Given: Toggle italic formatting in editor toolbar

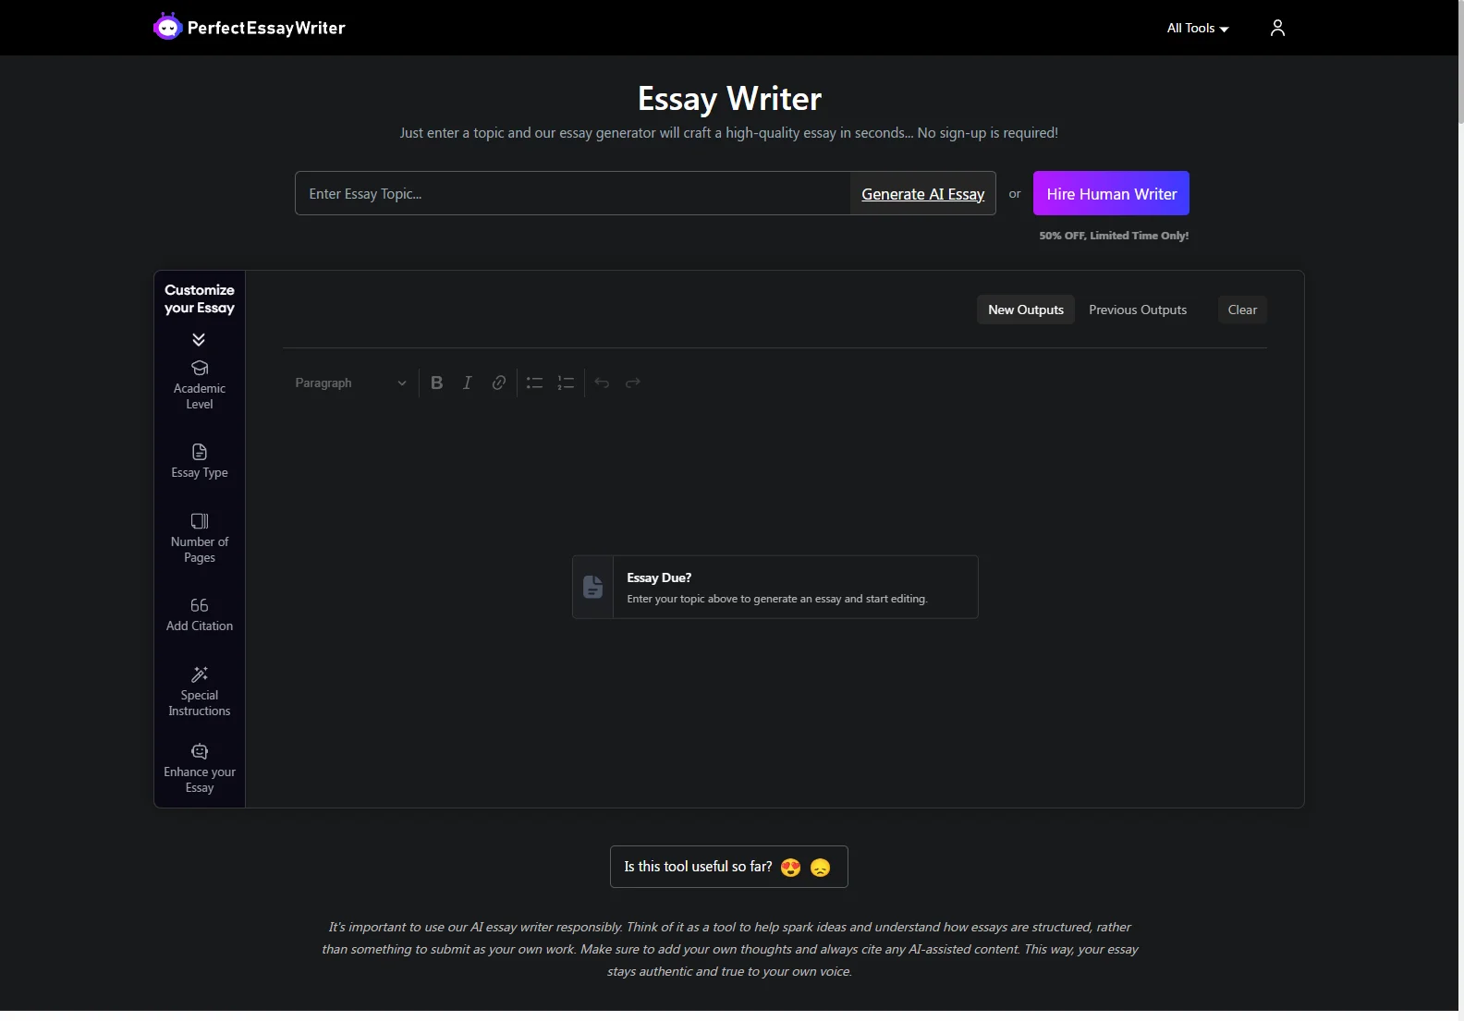Looking at the screenshot, I should pos(468,383).
